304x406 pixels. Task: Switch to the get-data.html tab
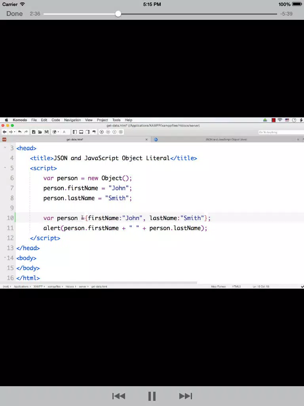(75, 139)
